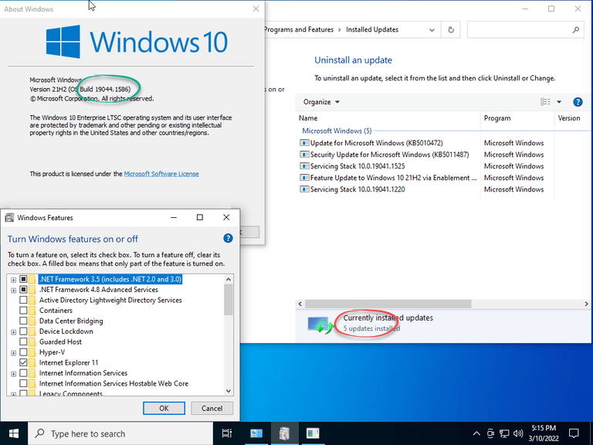Expand the Device Lockdown node
Viewport: 593px width, 445px height.
[13, 332]
